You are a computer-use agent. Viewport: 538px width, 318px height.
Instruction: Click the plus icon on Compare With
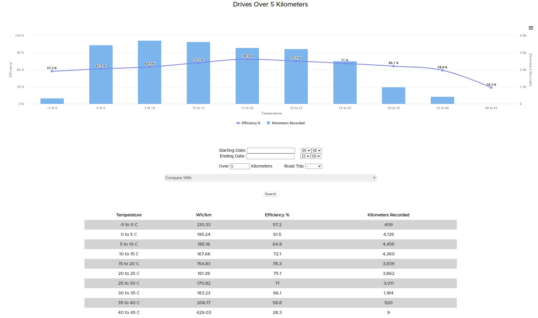pyautogui.click(x=374, y=178)
